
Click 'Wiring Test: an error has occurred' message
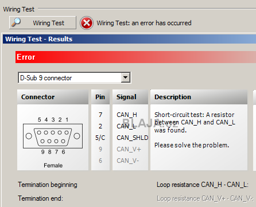click(x=144, y=23)
